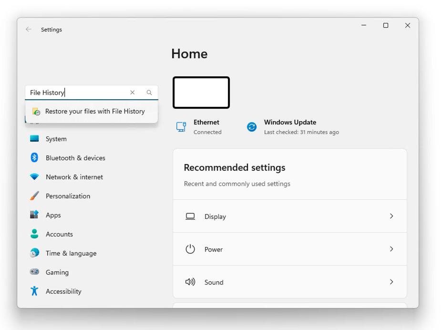Open Bluetooth & devices via its Bluetooth icon
The width and height of the screenshot is (443, 330).
point(34,158)
